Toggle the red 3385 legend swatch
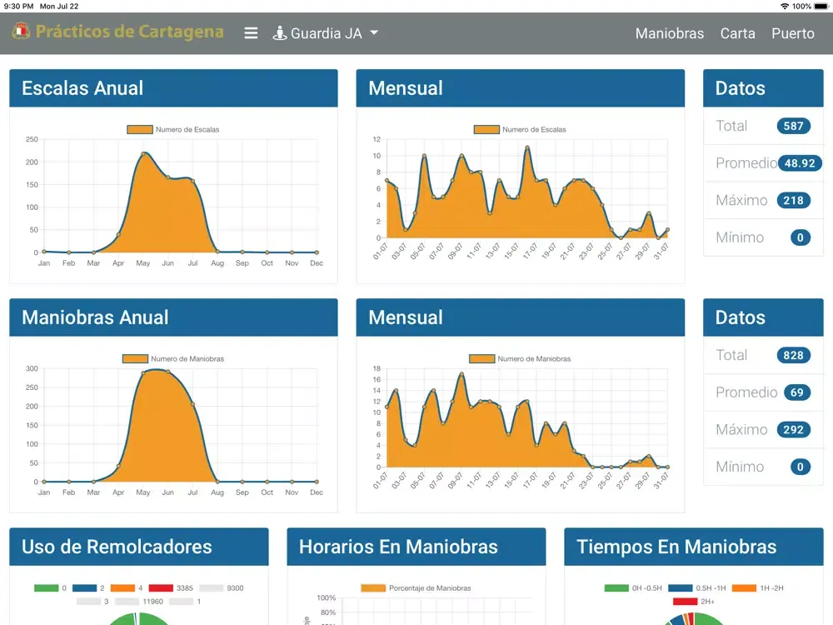833x625 pixels. point(161,588)
